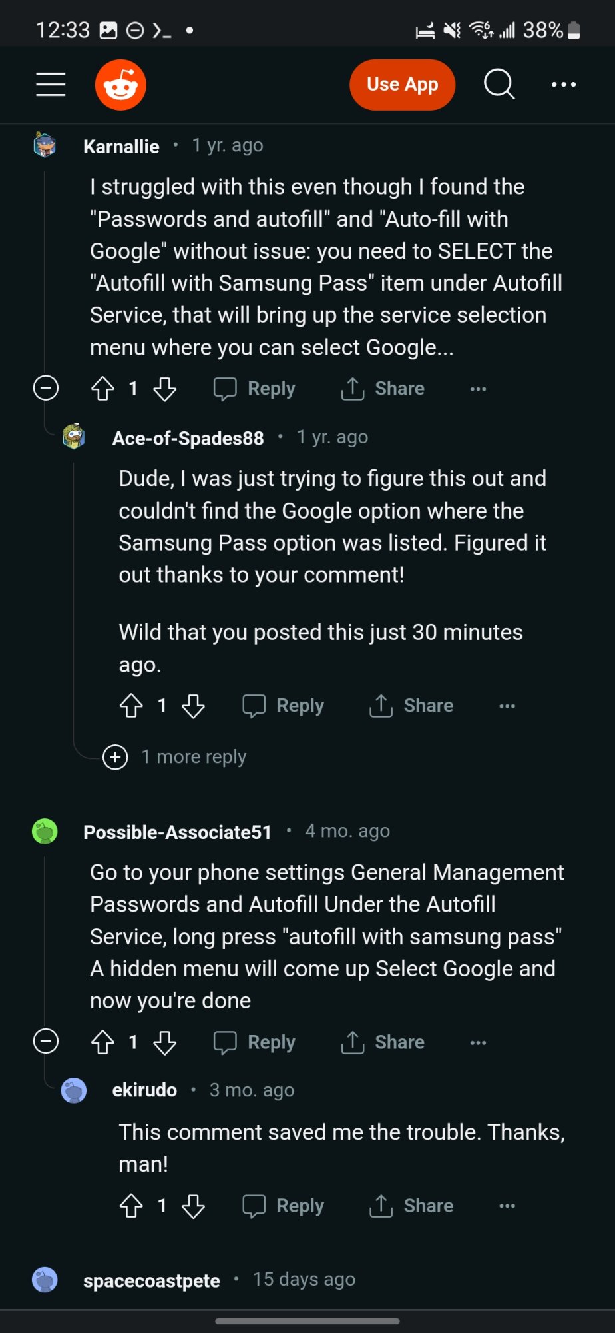Upvote Karnallie's comment

(x=102, y=389)
